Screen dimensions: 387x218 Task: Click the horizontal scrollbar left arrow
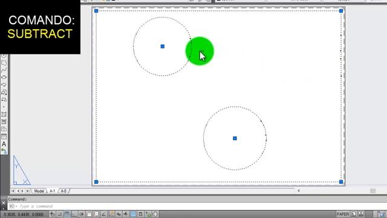[x=299, y=191]
